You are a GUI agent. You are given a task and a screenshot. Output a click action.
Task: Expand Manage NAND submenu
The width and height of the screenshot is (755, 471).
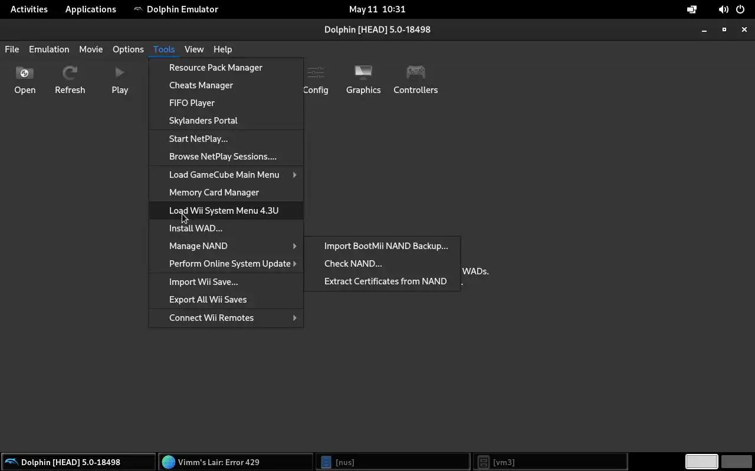pyautogui.click(x=226, y=246)
